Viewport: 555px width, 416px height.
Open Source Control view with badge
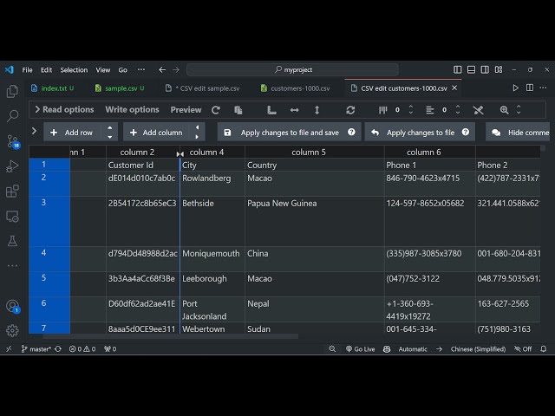point(12,140)
